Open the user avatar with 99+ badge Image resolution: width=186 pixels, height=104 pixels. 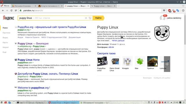pos(163,18)
